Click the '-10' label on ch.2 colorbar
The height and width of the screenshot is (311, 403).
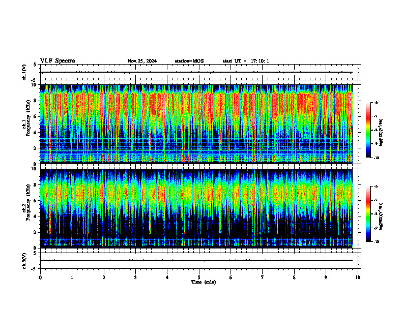(376, 242)
